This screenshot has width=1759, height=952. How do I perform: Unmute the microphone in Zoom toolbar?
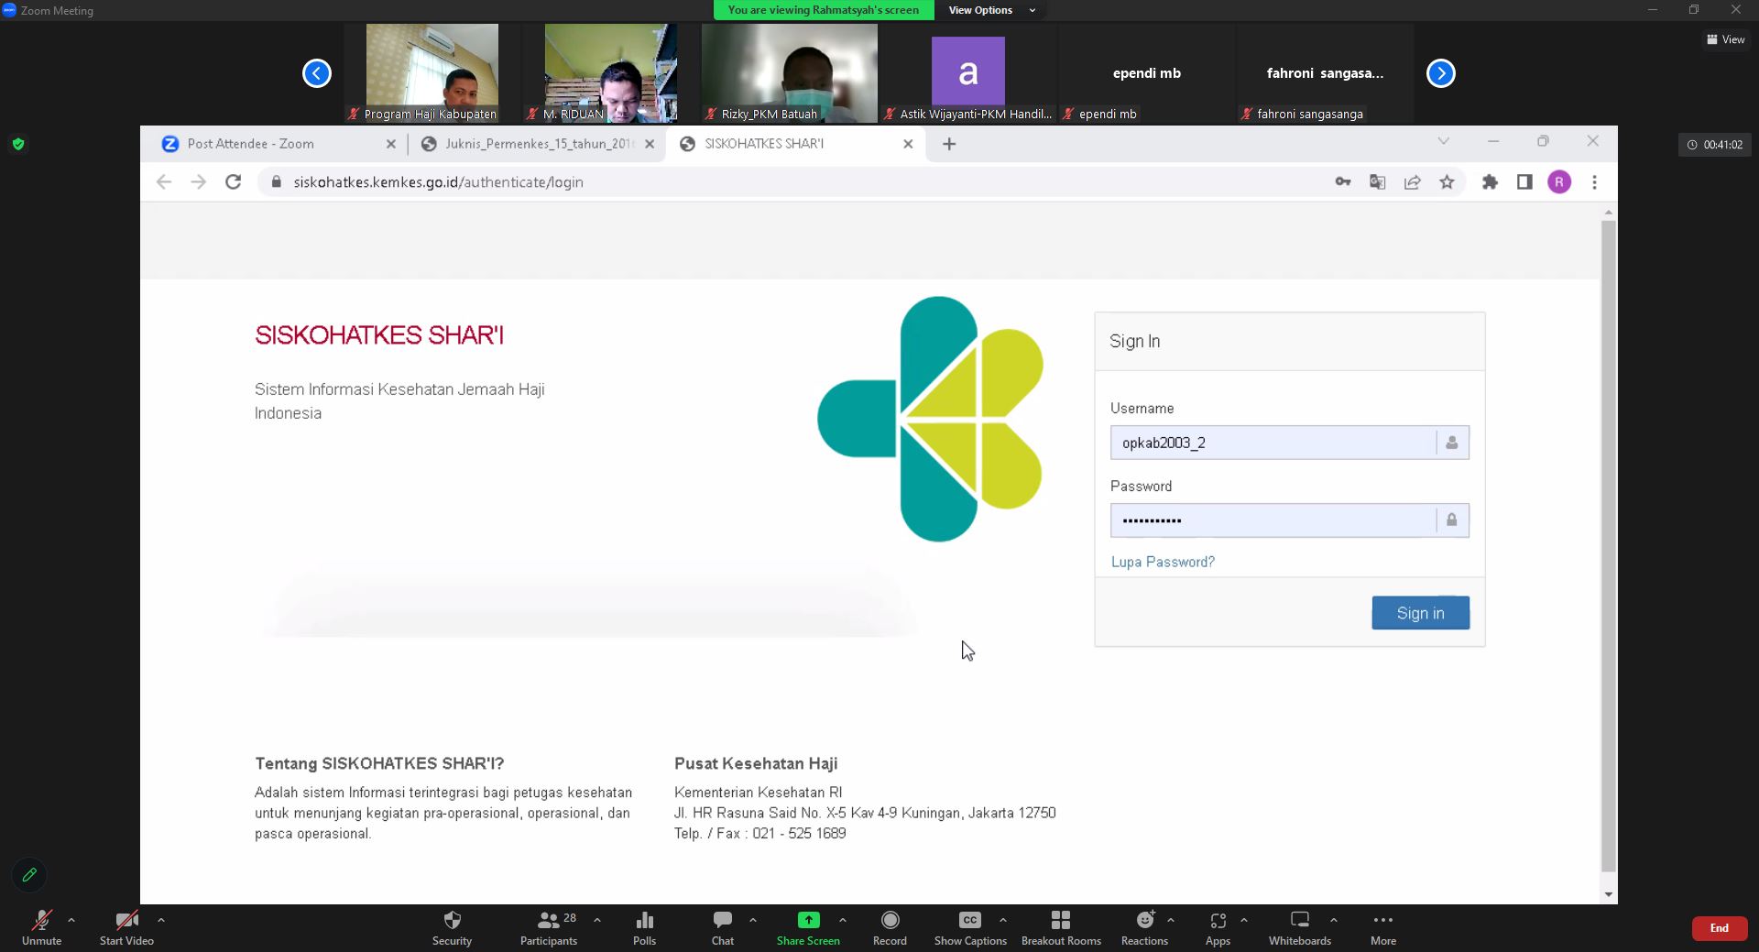tap(41, 927)
